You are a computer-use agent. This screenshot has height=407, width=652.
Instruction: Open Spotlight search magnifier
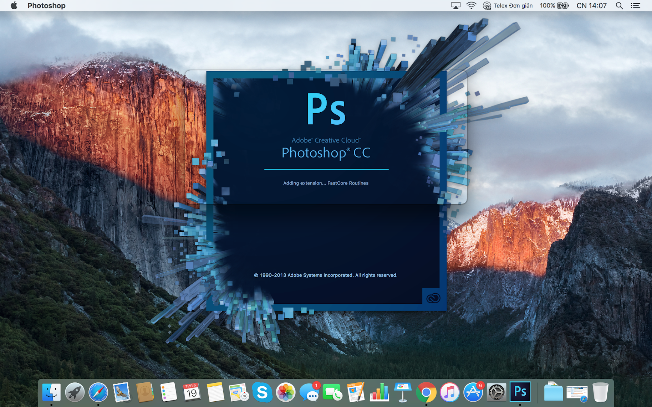[x=619, y=5]
